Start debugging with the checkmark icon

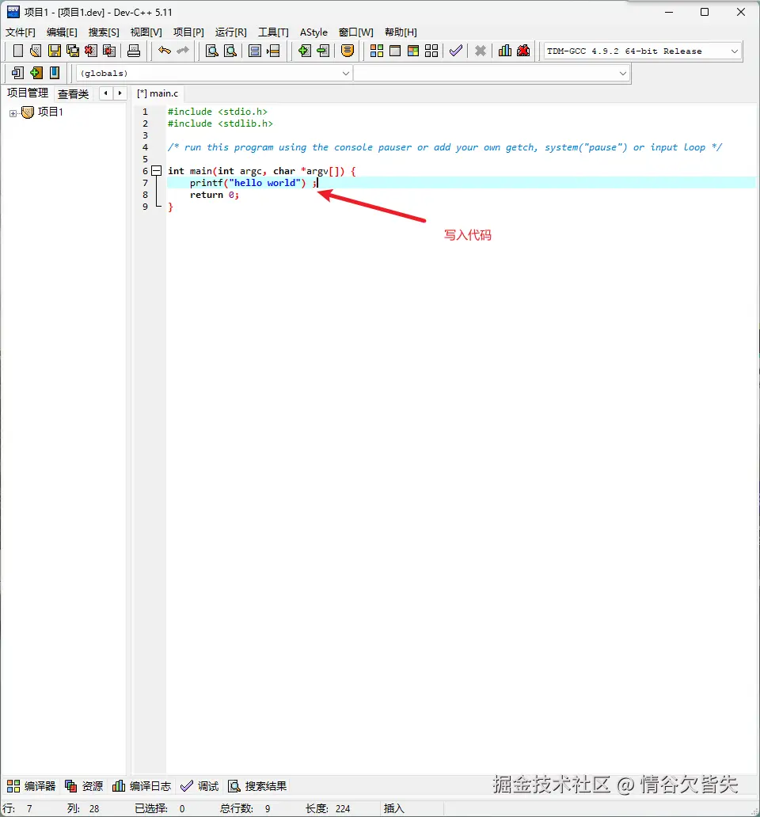coord(456,51)
